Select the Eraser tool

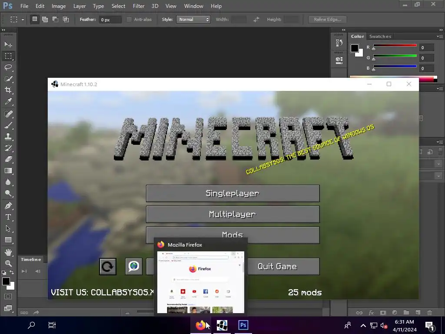(x=8, y=159)
